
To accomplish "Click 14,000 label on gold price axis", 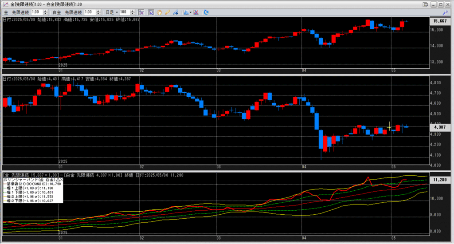I will tap(437, 46).
